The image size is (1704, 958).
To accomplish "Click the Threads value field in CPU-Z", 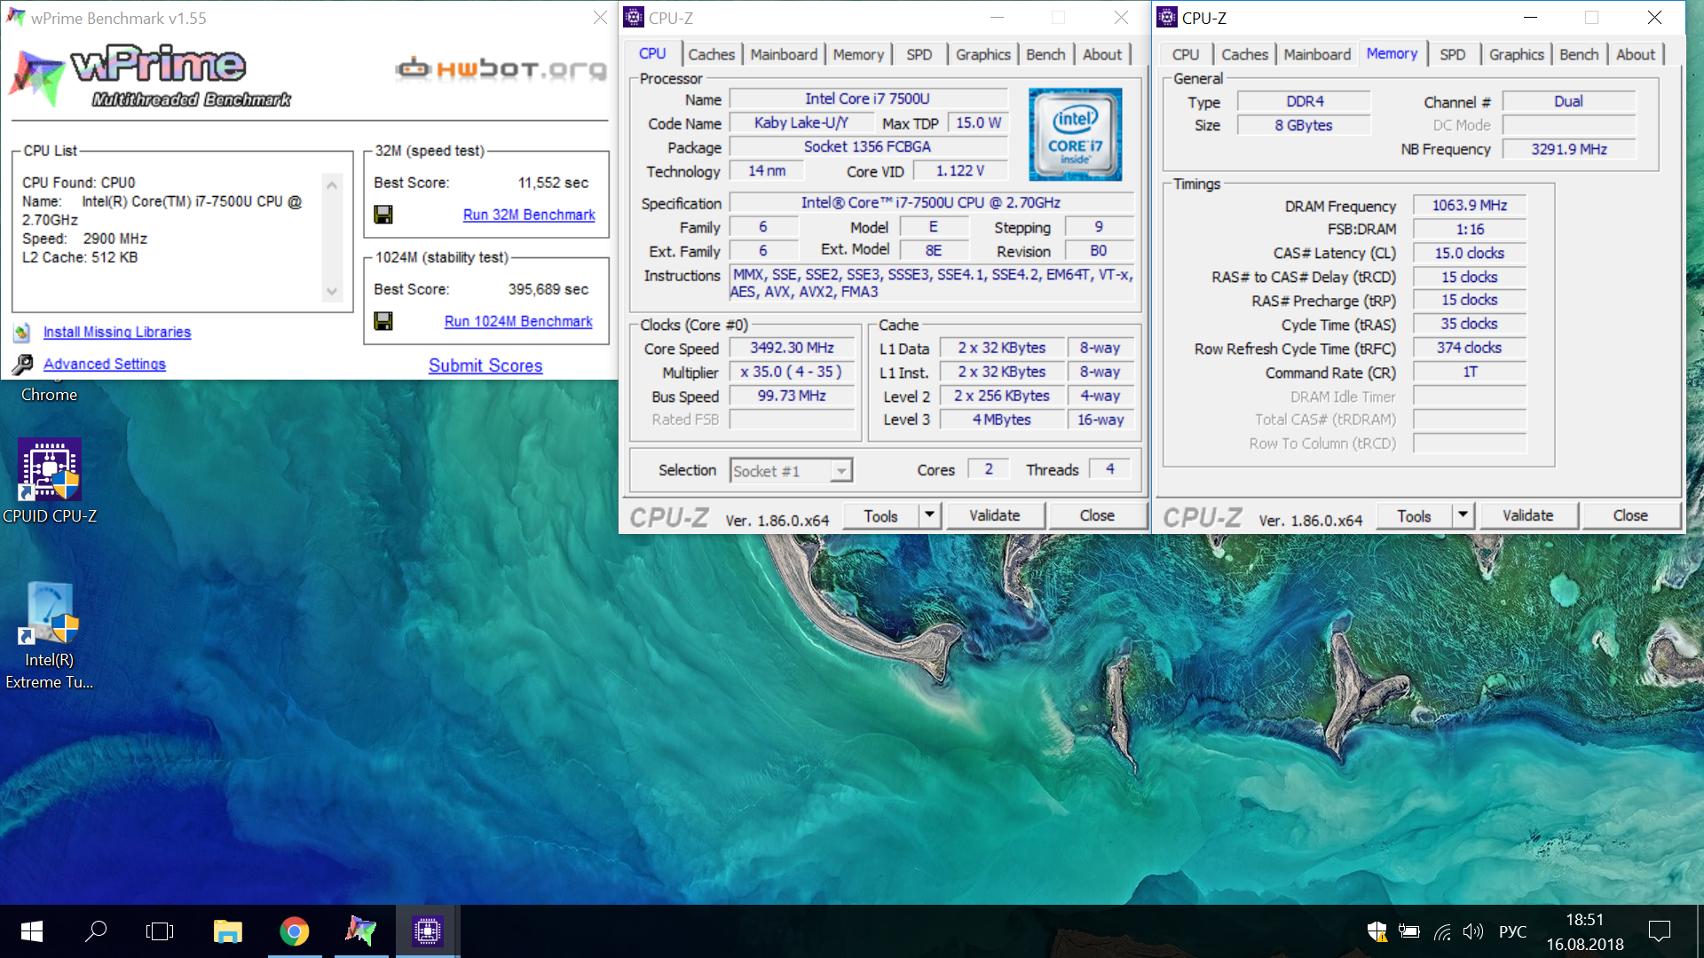I will pos(1109,469).
